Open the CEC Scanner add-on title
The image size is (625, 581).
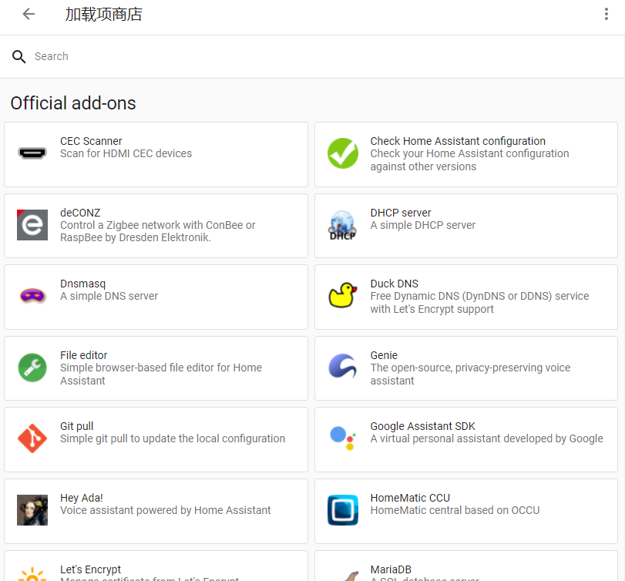click(91, 141)
